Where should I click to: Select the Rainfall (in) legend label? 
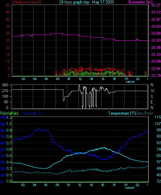[9, 113]
